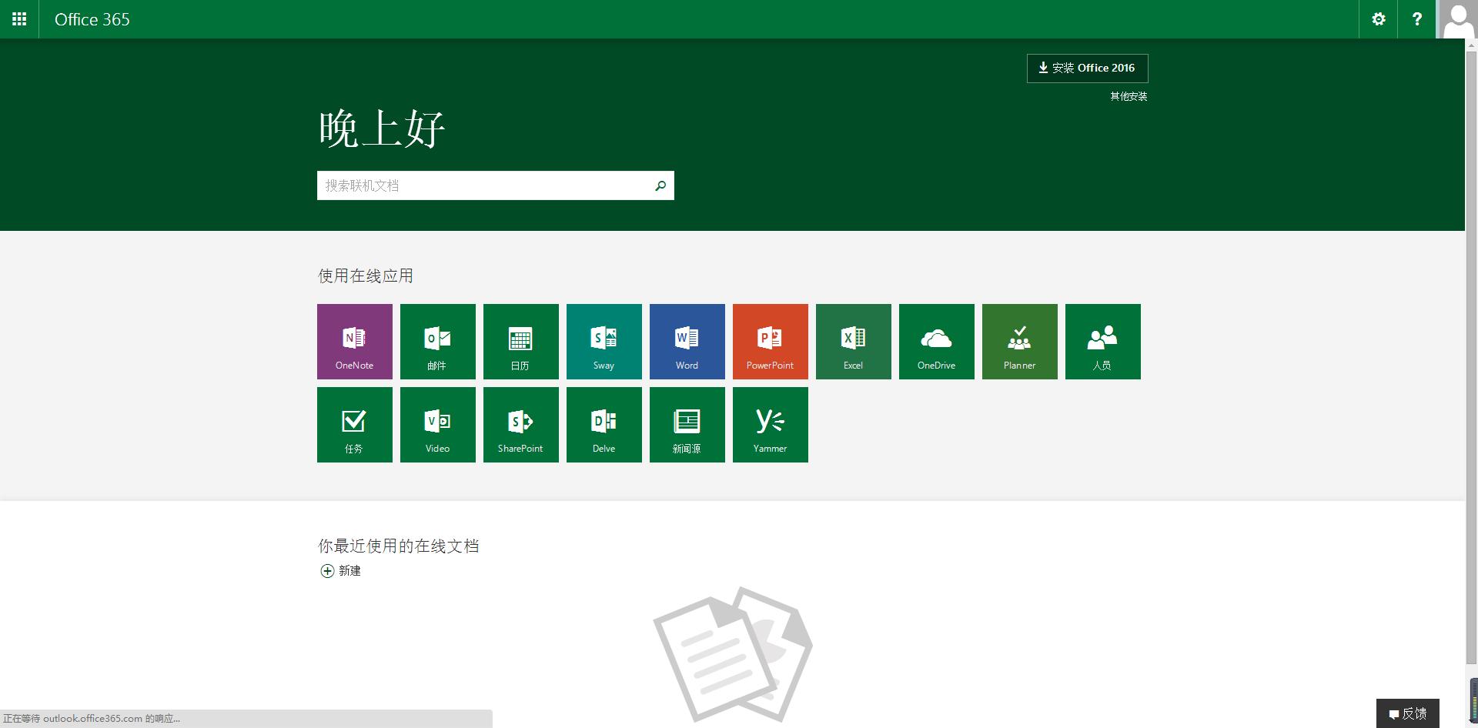Open the 邮件 (Mail) tile

[x=437, y=341]
